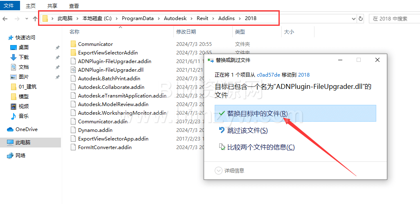The width and height of the screenshot is (420, 204).
Task: Click the search box for 2018
Action: click(394, 18)
